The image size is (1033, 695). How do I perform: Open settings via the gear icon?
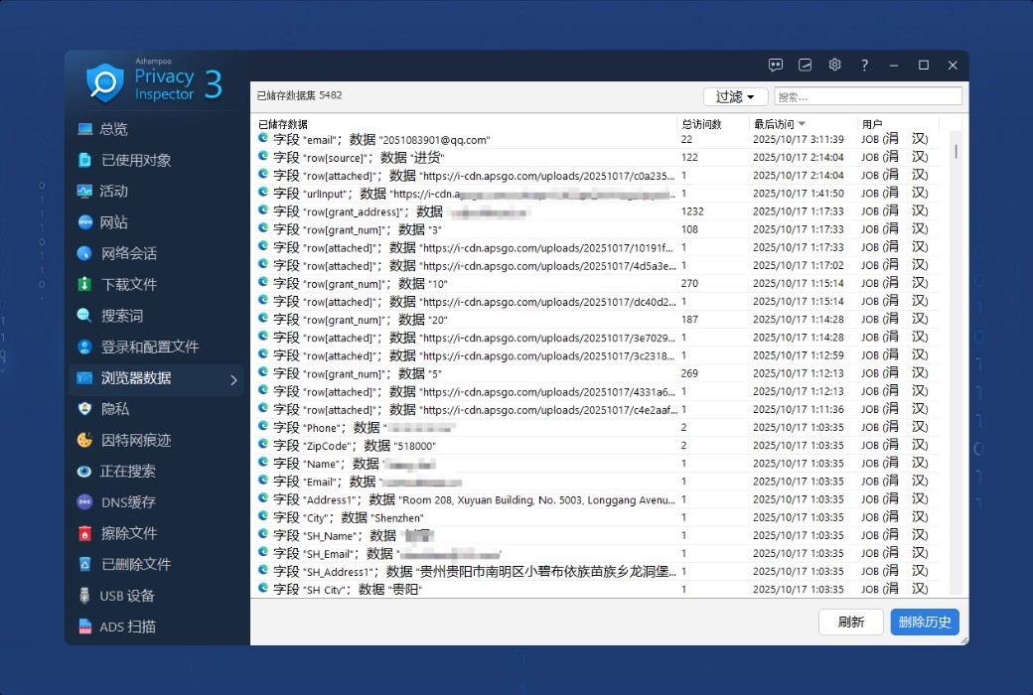(x=834, y=65)
